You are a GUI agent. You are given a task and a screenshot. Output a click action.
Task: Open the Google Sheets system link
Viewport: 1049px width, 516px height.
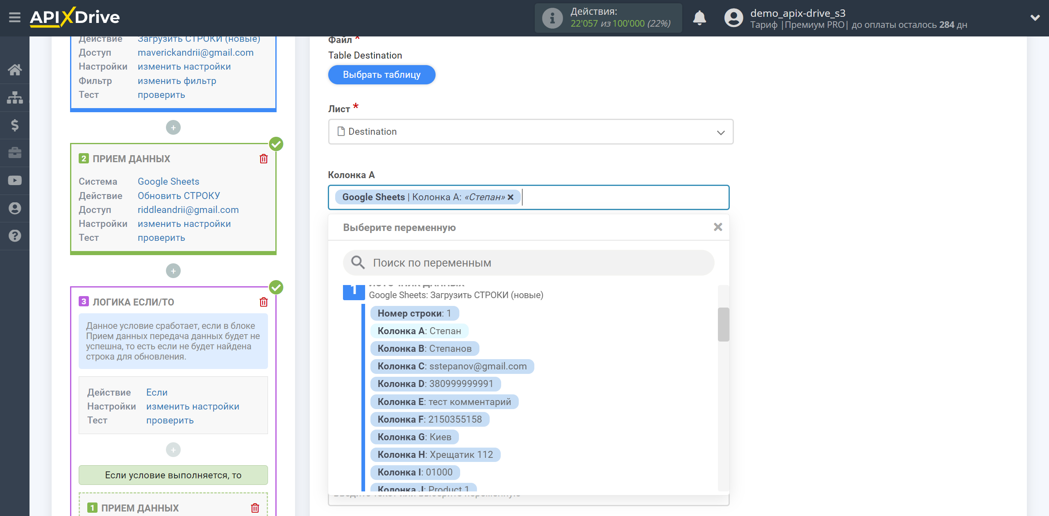pyautogui.click(x=168, y=182)
